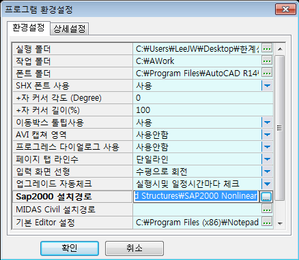Browse for the MIDAS Civil 설치경로 path
The width and height of the screenshot is (299, 260).
(x=267, y=209)
